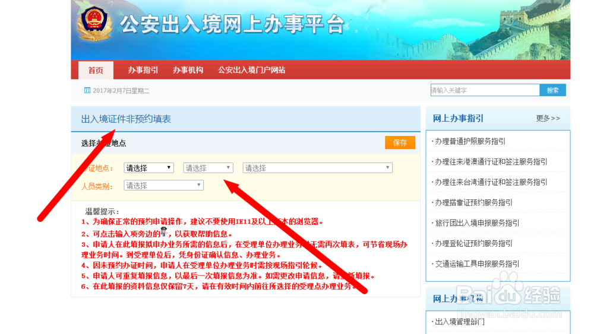This screenshot has width=594, height=334.
Task: Open the 办事指引 menu item
Action: click(143, 70)
